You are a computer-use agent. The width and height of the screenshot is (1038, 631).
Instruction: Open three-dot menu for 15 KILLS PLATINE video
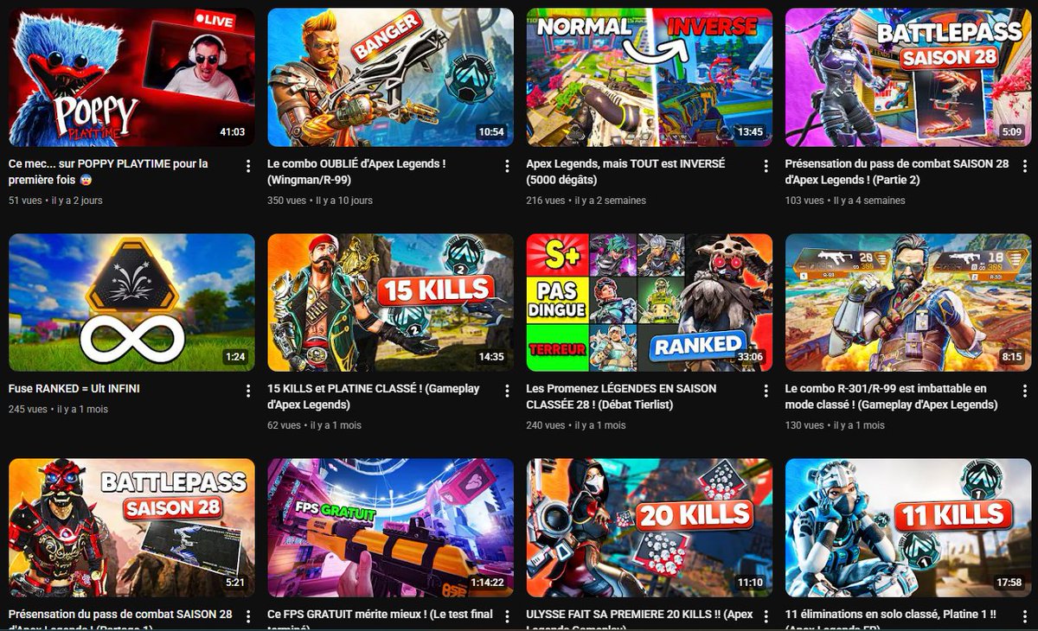point(507,391)
